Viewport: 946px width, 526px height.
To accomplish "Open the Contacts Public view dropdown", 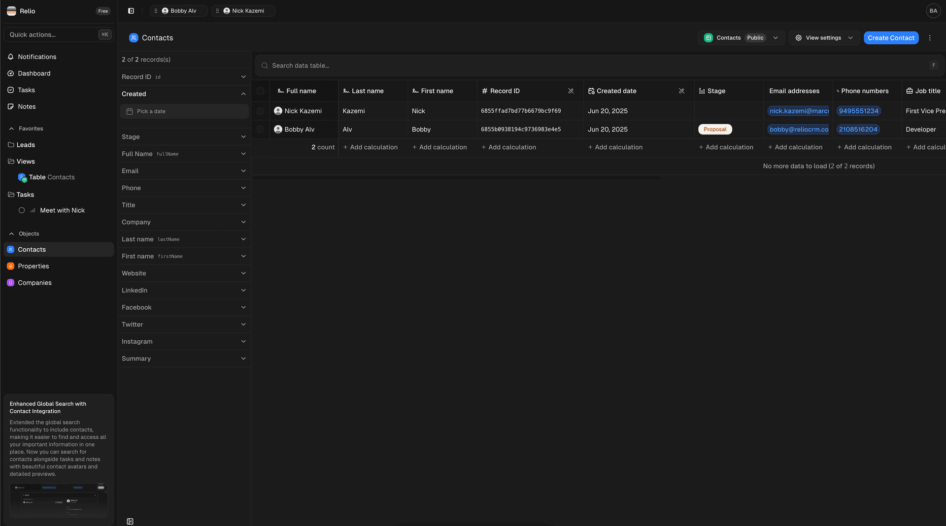I will [776, 37].
